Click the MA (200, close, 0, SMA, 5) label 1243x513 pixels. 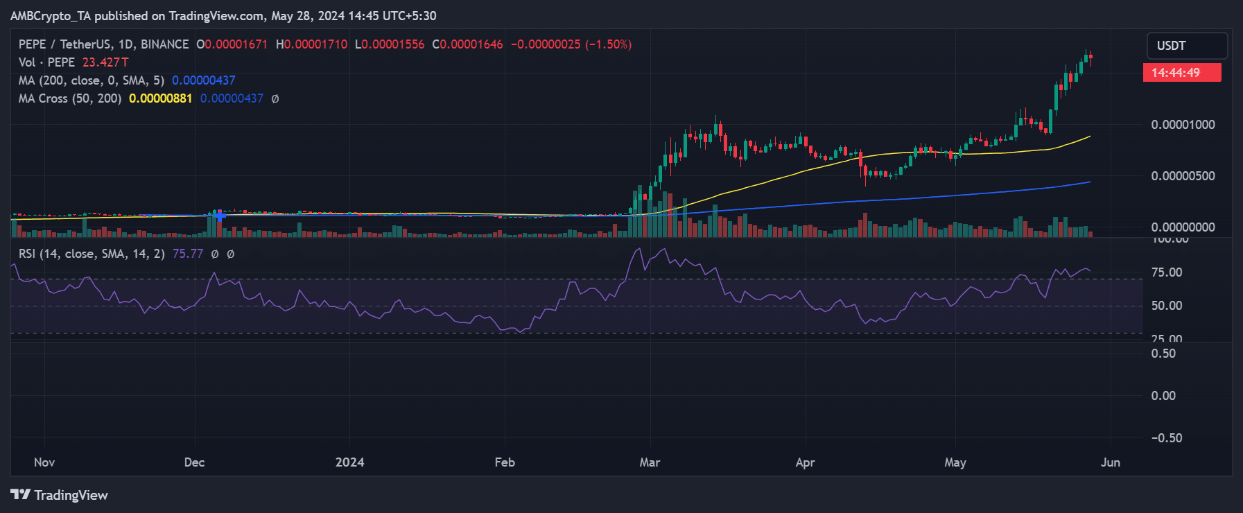pyautogui.click(x=92, y=80)
